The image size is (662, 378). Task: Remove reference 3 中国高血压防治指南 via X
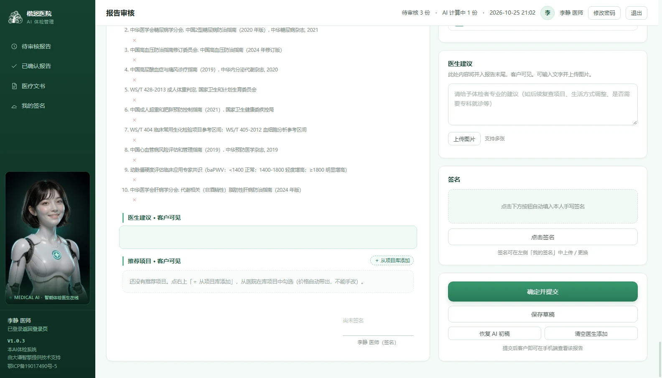click(x=134, y=60)
